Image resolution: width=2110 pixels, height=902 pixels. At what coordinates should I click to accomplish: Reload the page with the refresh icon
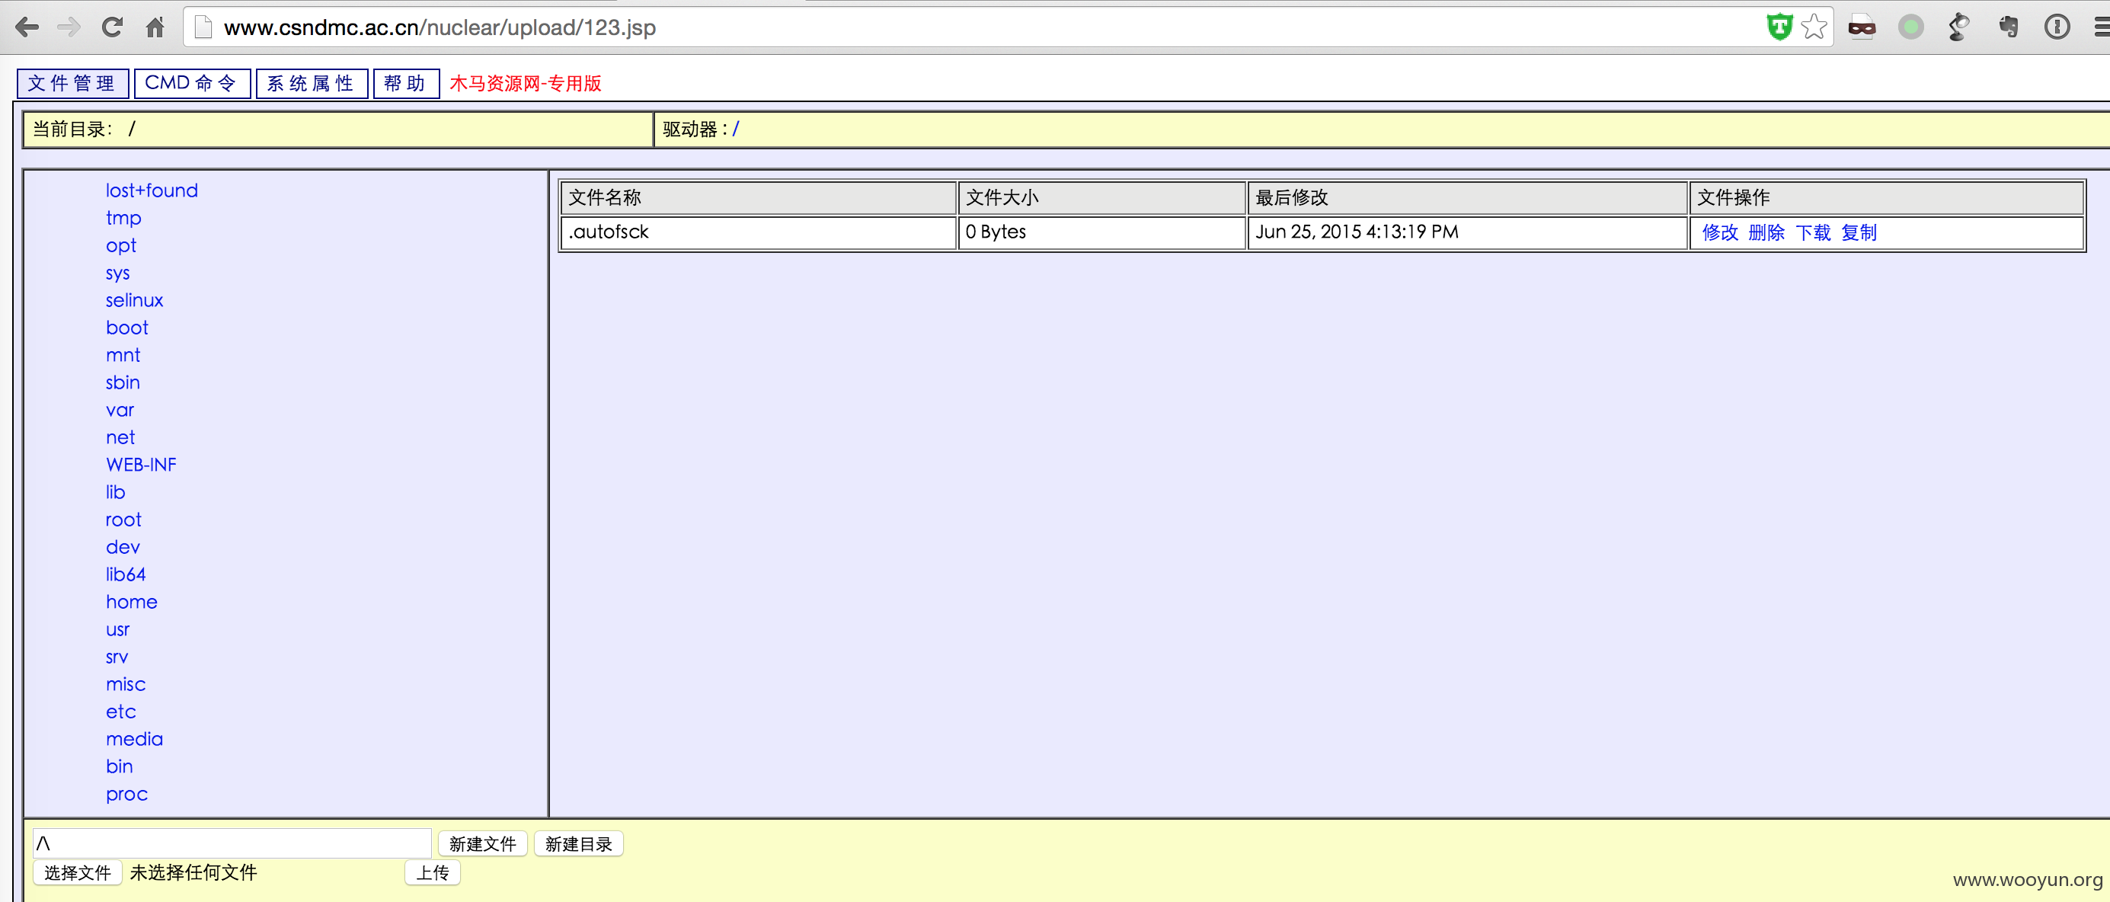(112, 28)
